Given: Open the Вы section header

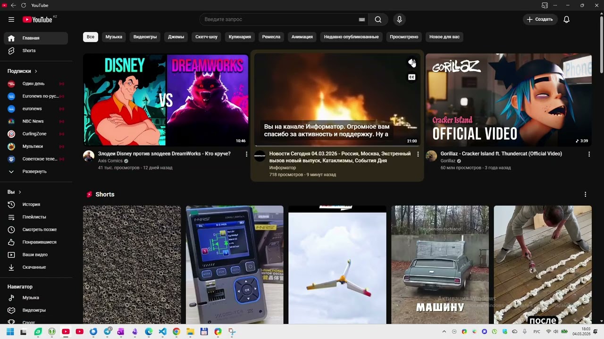Looking at the screenshot, I should click(x=14, y=192).
